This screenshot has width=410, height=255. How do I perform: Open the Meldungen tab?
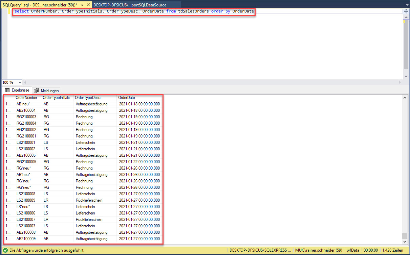pyautogui.click(x=49, y=91)
